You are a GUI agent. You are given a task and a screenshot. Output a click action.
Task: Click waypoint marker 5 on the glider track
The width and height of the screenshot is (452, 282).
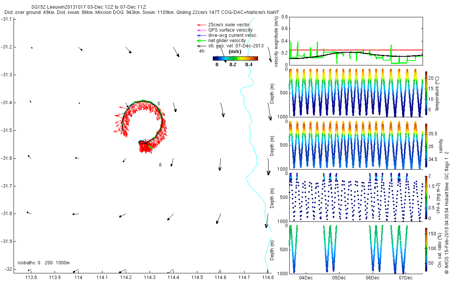tap(159, 103)
